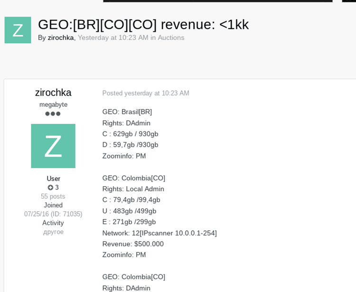Click 'Zoominfo: PM' under the Brasil entry
Viewport: 356px width, 292px height.
coord(124,156)
